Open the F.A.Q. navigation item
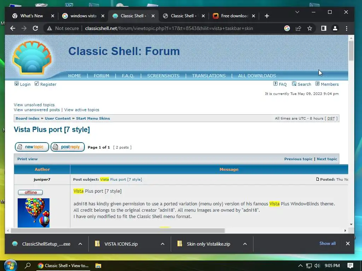Screen dimensions: 362x271 (x=128, y=76)
